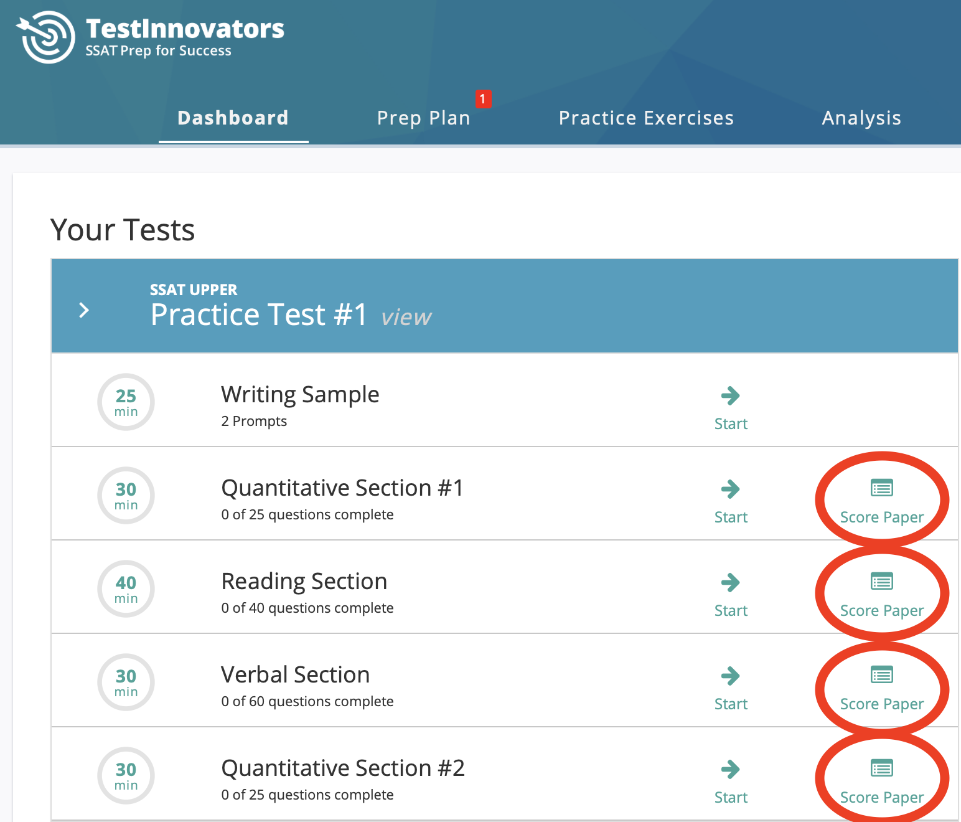Open Score Paper icon for Verbal Section
Screen dimensions: 961x822
[881, 676]
